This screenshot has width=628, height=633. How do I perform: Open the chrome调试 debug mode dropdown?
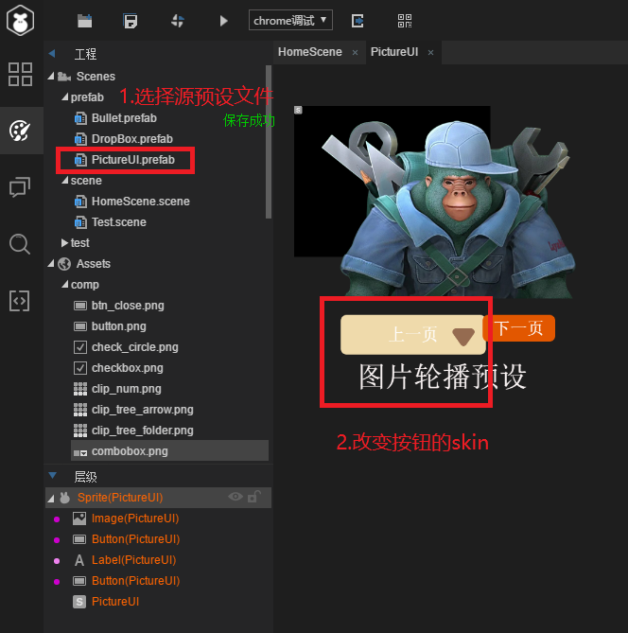click(290, 20)
